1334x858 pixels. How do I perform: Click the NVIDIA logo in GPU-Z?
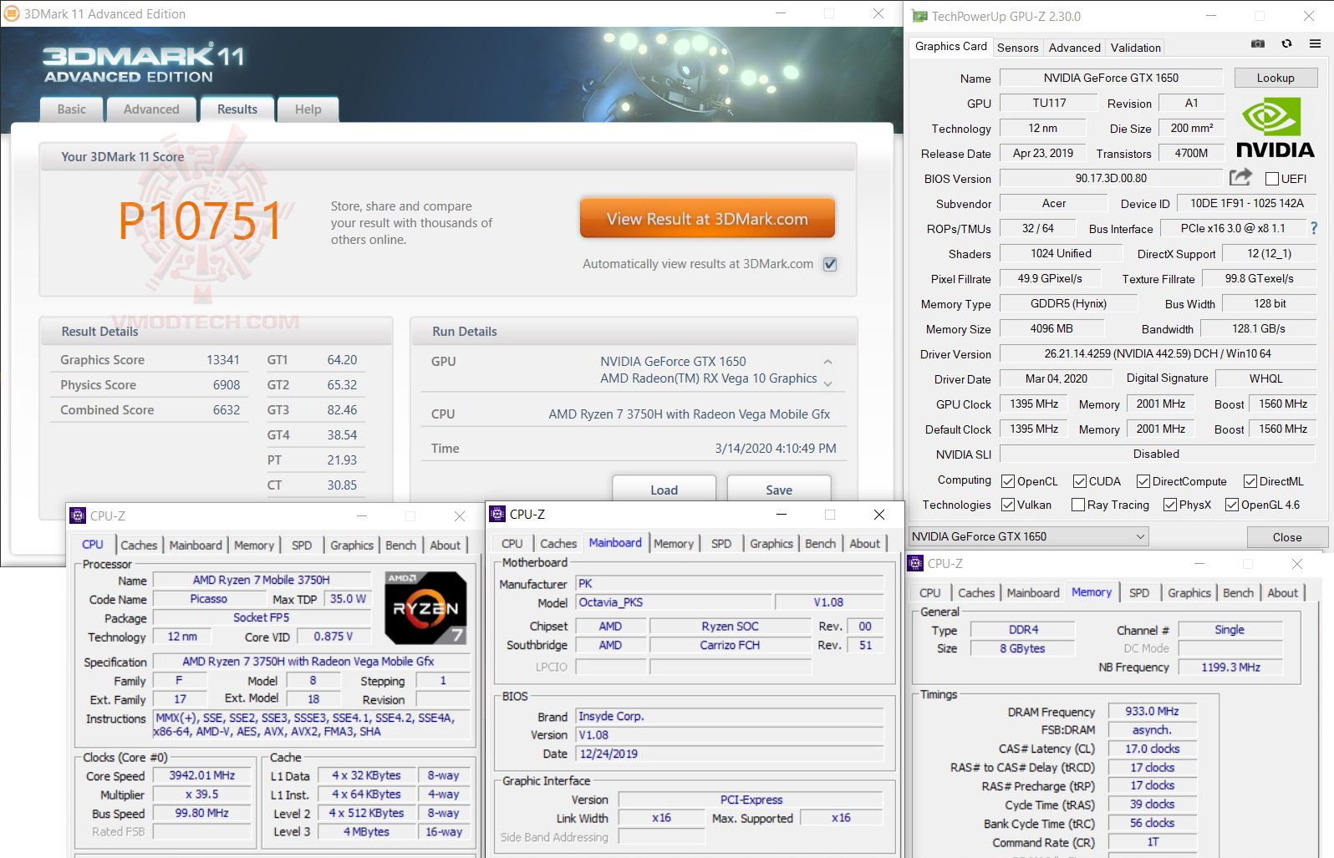(x=1275, y=129)
